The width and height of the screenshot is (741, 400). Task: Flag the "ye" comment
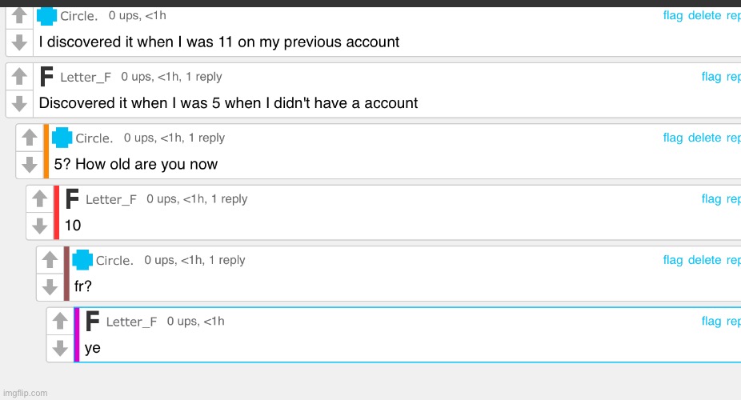[x=711, y=321]
